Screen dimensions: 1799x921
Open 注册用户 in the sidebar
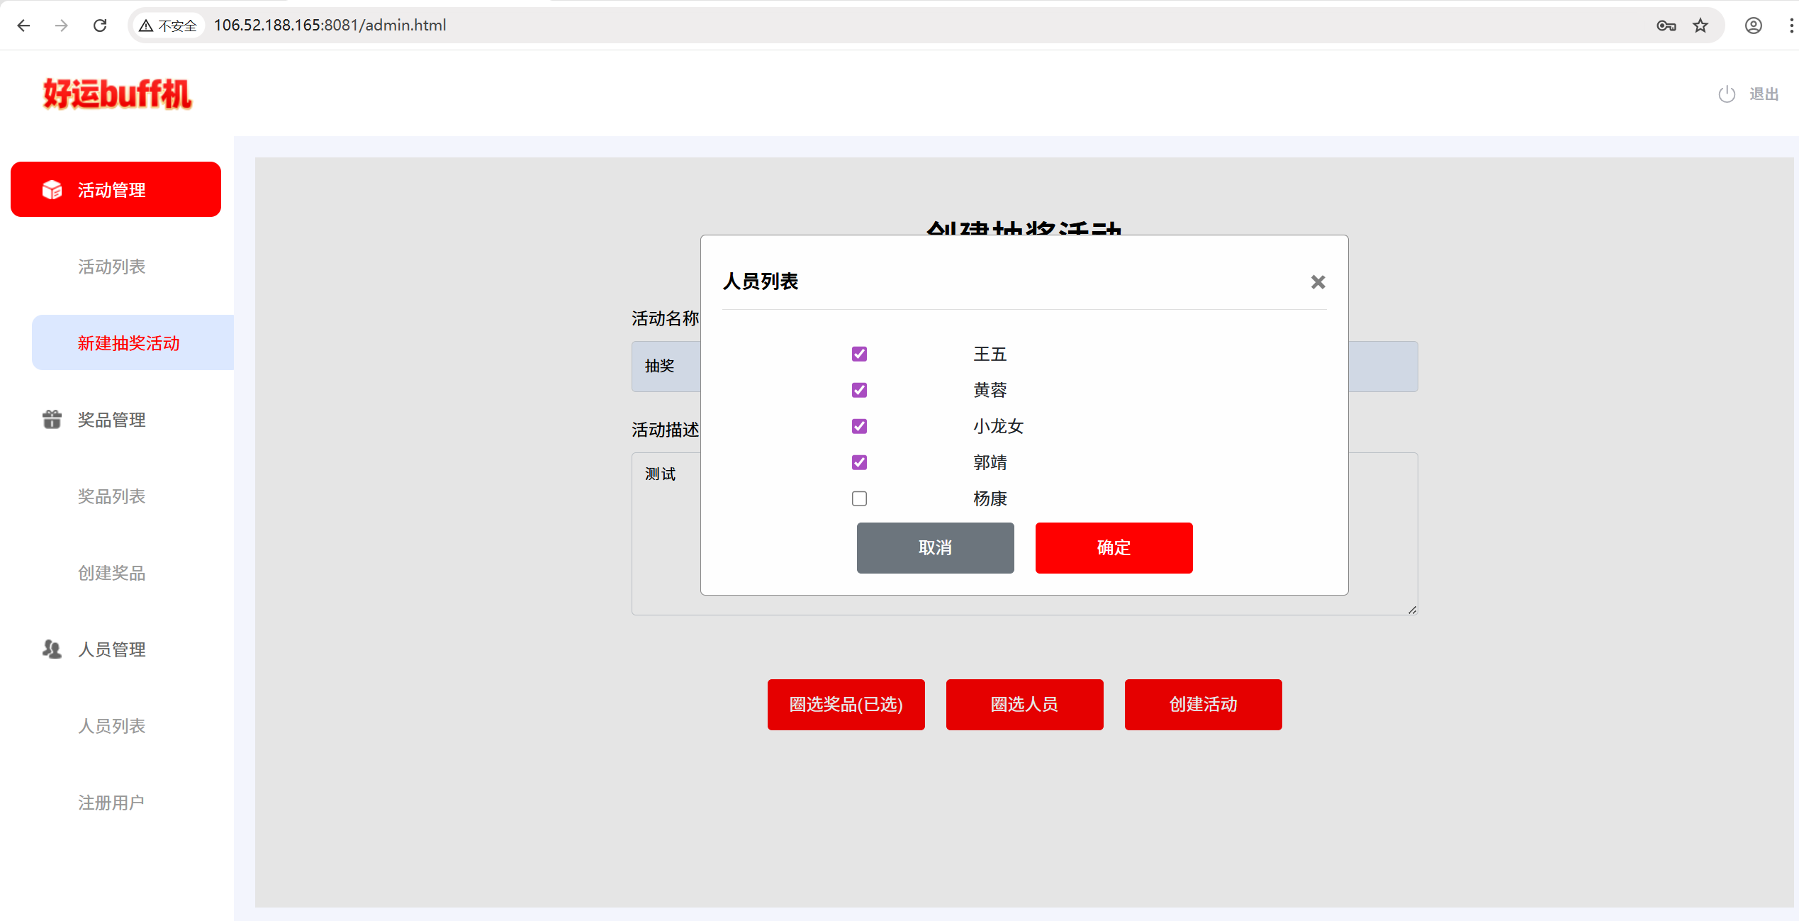(111, 803)
